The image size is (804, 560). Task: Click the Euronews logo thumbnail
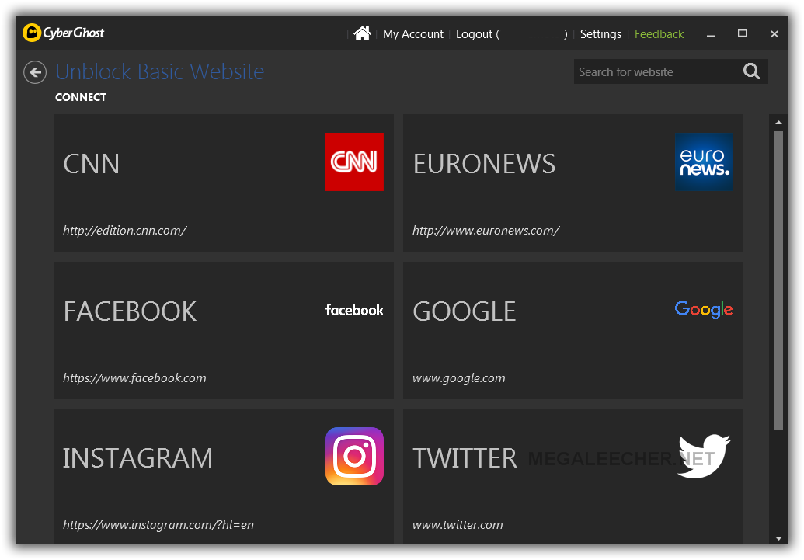pyautogui.click(x=704, y=162)
